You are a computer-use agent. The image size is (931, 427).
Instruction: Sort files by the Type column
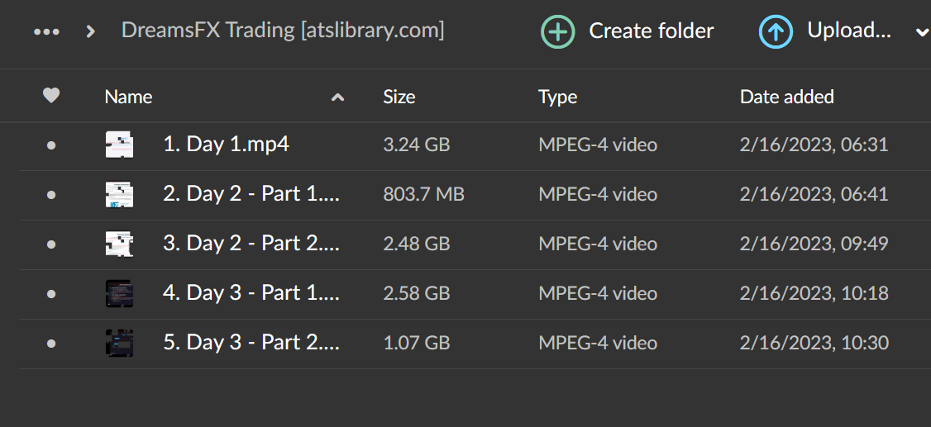pos(557,97)
